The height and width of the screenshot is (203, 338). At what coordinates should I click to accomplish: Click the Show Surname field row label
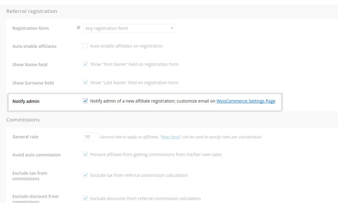click(33, 83)
